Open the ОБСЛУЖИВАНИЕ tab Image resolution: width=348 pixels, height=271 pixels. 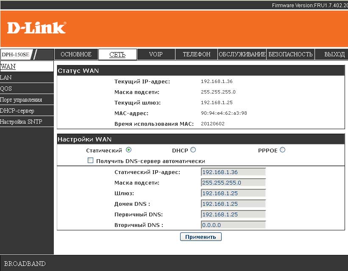242,54
